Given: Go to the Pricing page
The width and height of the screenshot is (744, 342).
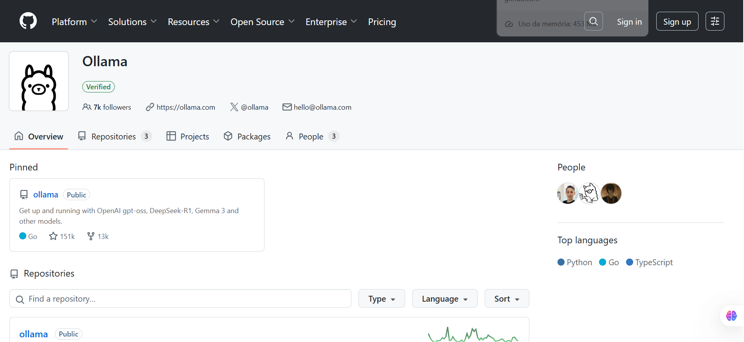Looking at the screenshot, I should 382,22.
